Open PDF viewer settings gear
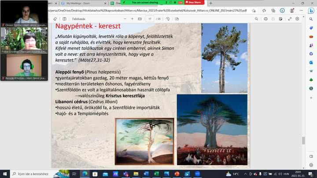Image resolution: width=317 pixels, height=178 pixels. (297, 19)
